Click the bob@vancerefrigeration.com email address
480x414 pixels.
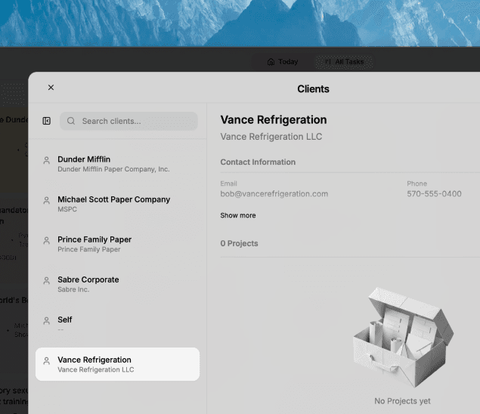tap(274, 194)
